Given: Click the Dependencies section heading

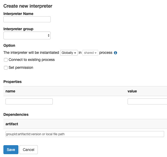Looking at the screenshot, I should [16, 114].
